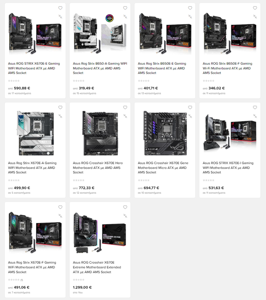Click heart icon on Crosshair X670E Hero card
The image size is (266, 300).
(x=125, y=107)
